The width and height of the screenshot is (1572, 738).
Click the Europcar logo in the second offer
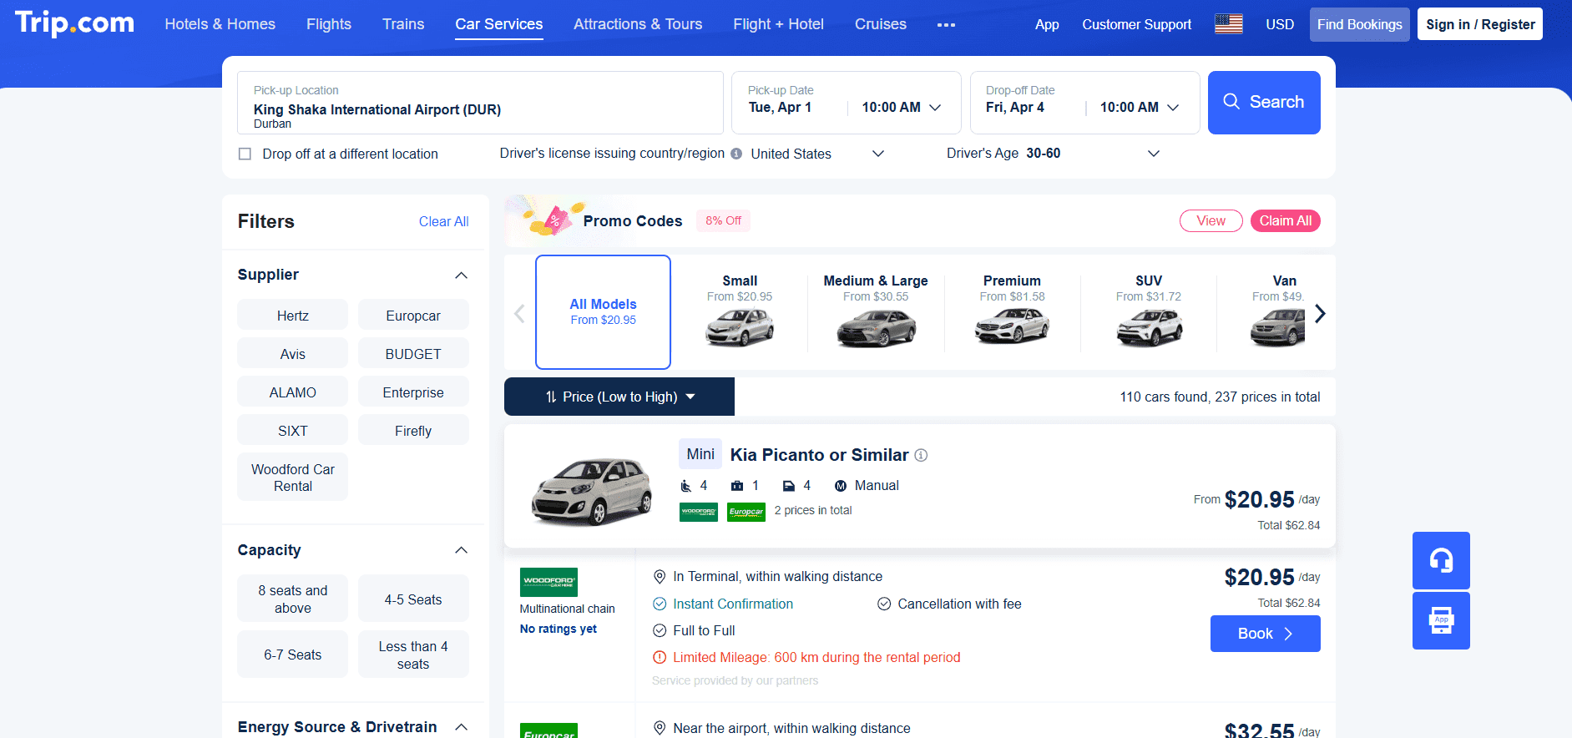pyautogui.click(x=548, y=730)
